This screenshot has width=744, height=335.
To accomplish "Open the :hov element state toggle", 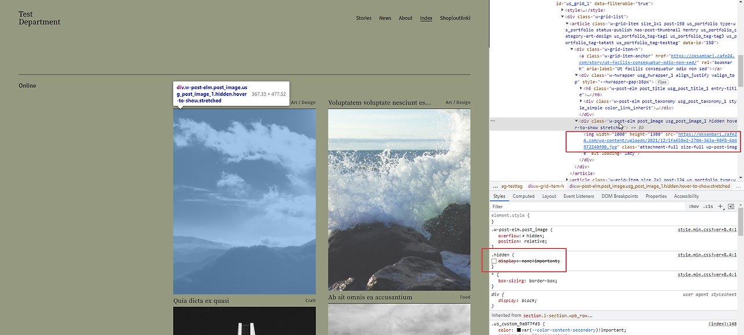I will [x=694, y=206].
